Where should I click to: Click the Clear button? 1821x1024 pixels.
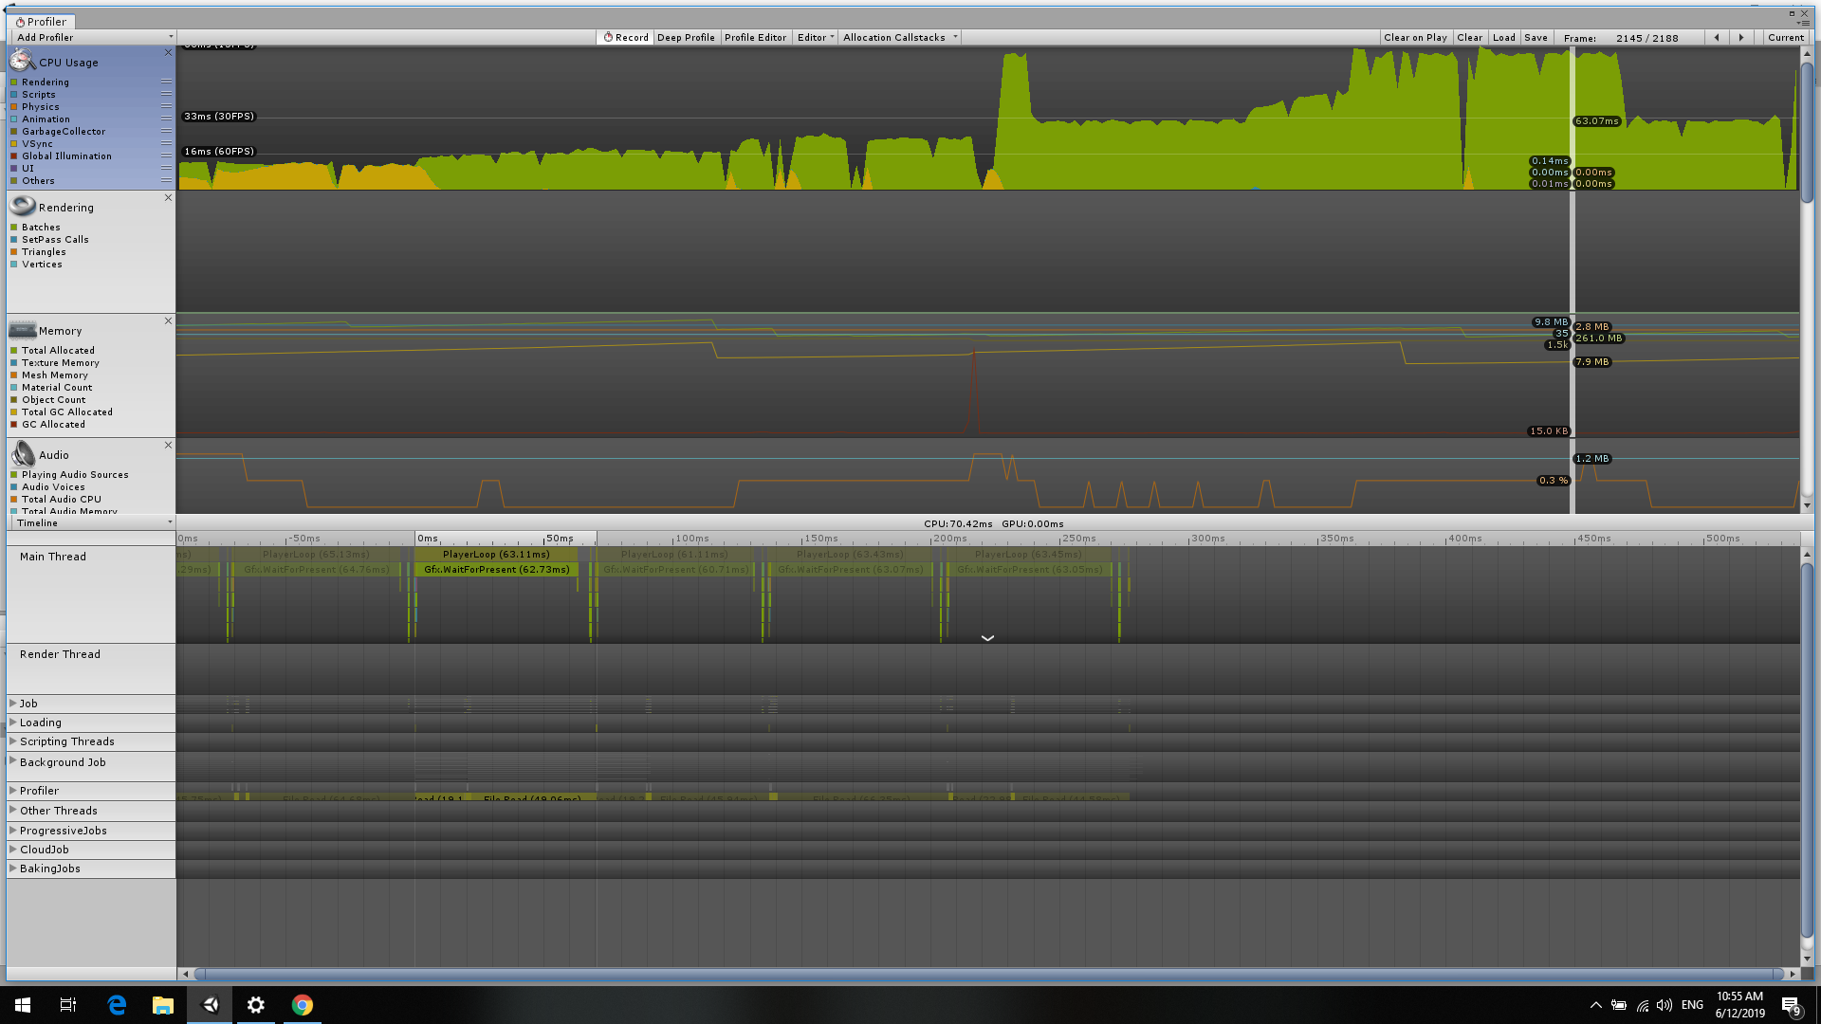[x=1469, y=38]
